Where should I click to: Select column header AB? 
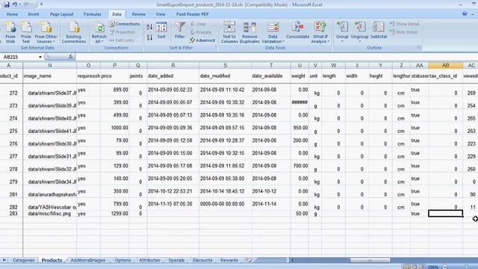pyautogui.click(x=445, y=65)
